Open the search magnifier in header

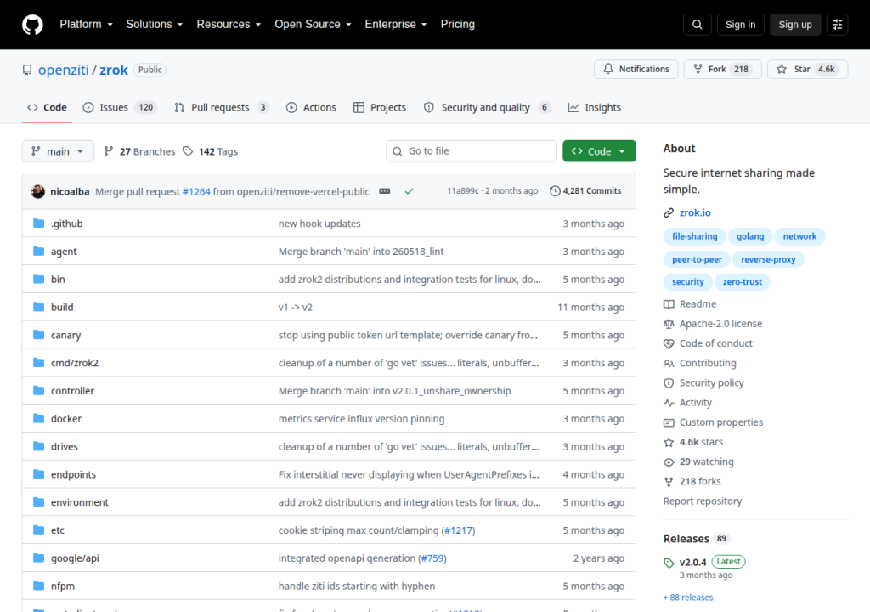click(x=698, y=25)
